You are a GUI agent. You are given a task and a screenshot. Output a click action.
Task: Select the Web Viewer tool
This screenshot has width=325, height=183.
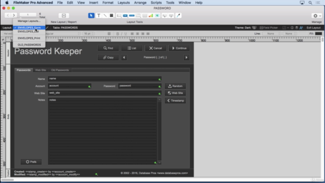pos(157,16)
